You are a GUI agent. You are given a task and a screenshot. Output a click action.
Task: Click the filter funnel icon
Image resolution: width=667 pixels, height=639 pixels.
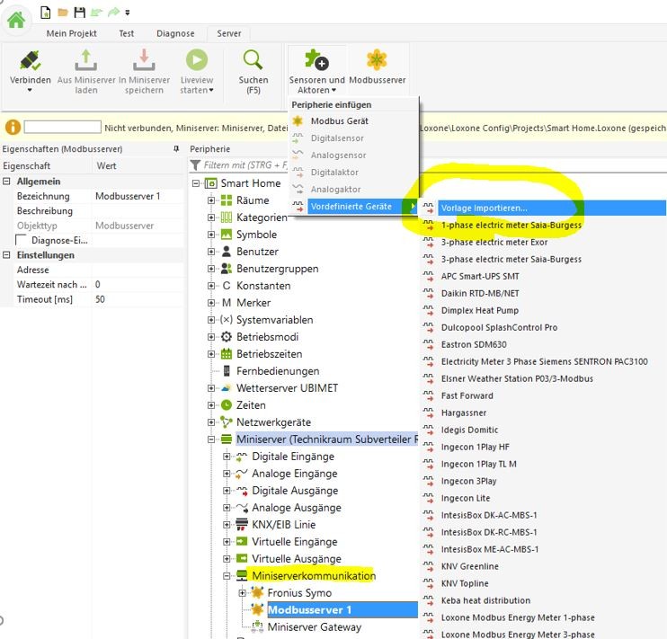pos(195,165)
